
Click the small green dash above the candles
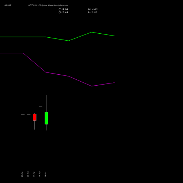tap(41, 106)
